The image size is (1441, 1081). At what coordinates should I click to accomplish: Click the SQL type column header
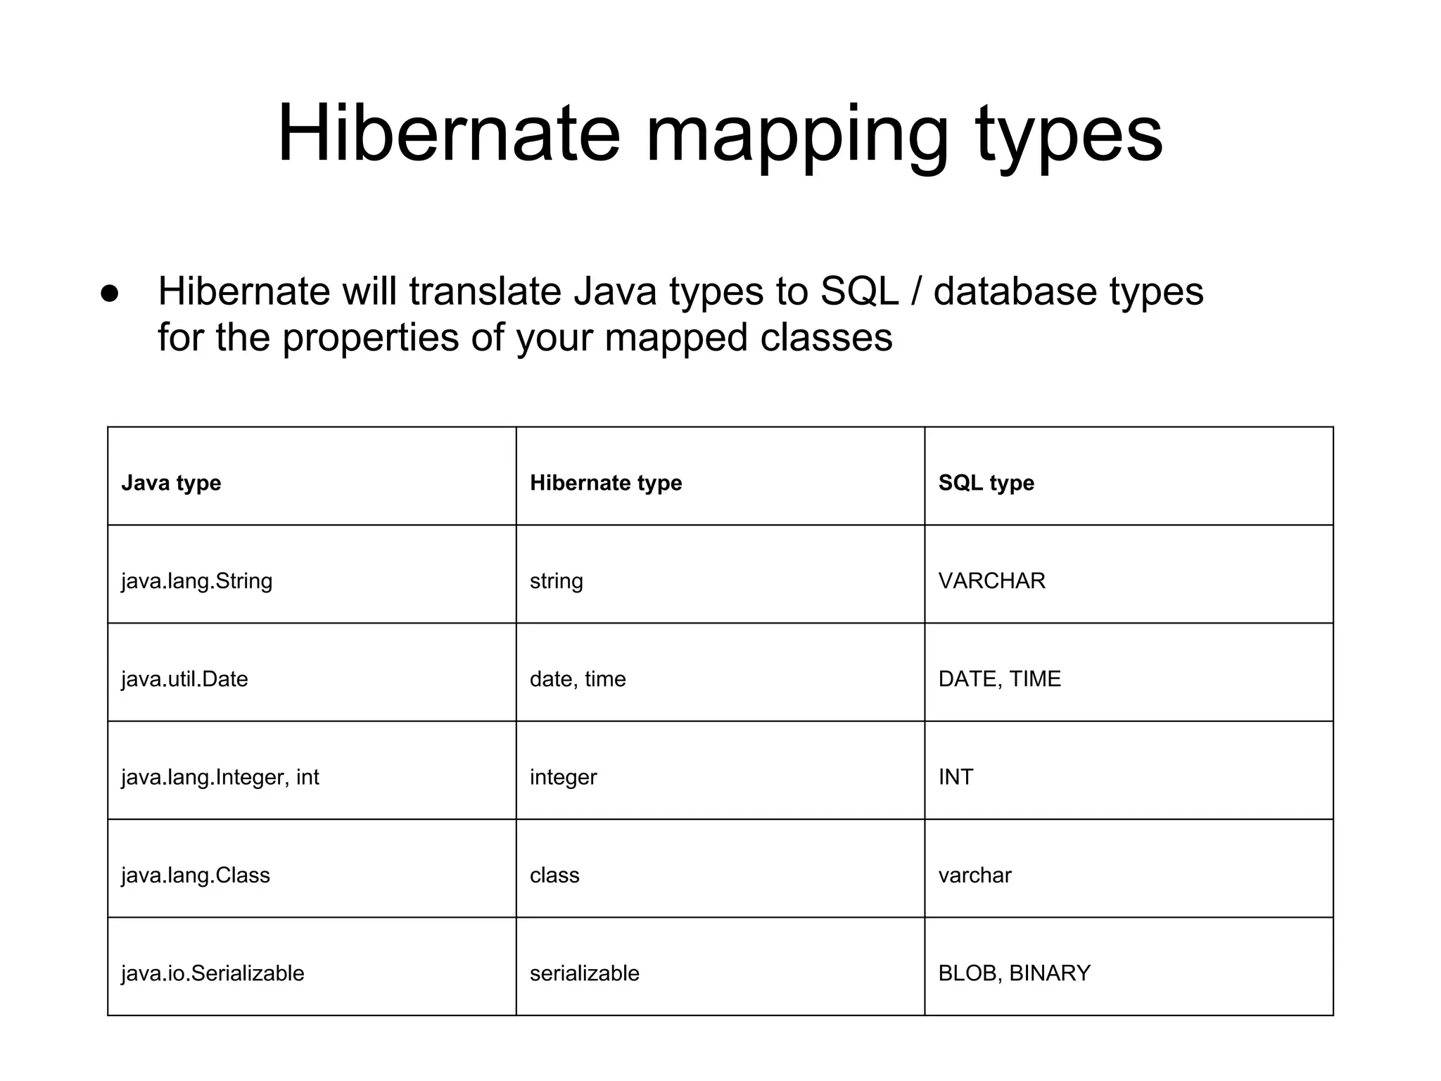click(986, 483)
